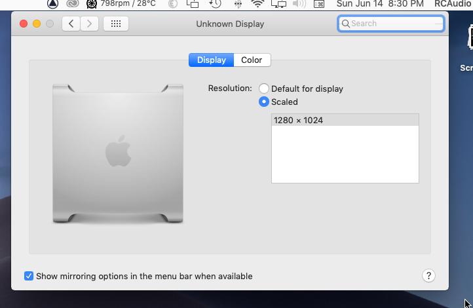Click the triangle-in-circle menu bar icon
Screen dimensions: 473x308
coord(53,4)
